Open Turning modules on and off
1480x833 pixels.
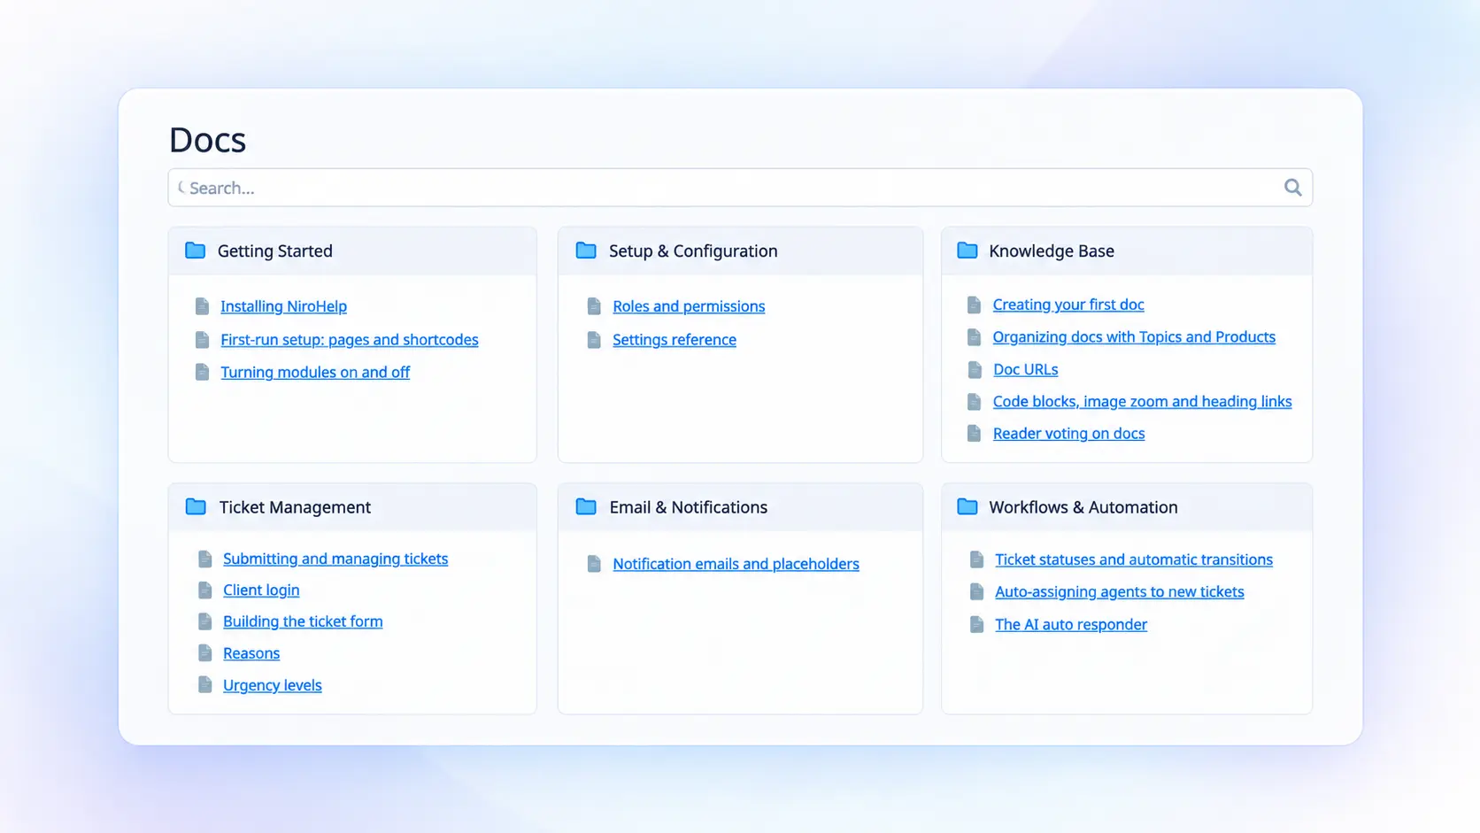click(x=315, y=373)
